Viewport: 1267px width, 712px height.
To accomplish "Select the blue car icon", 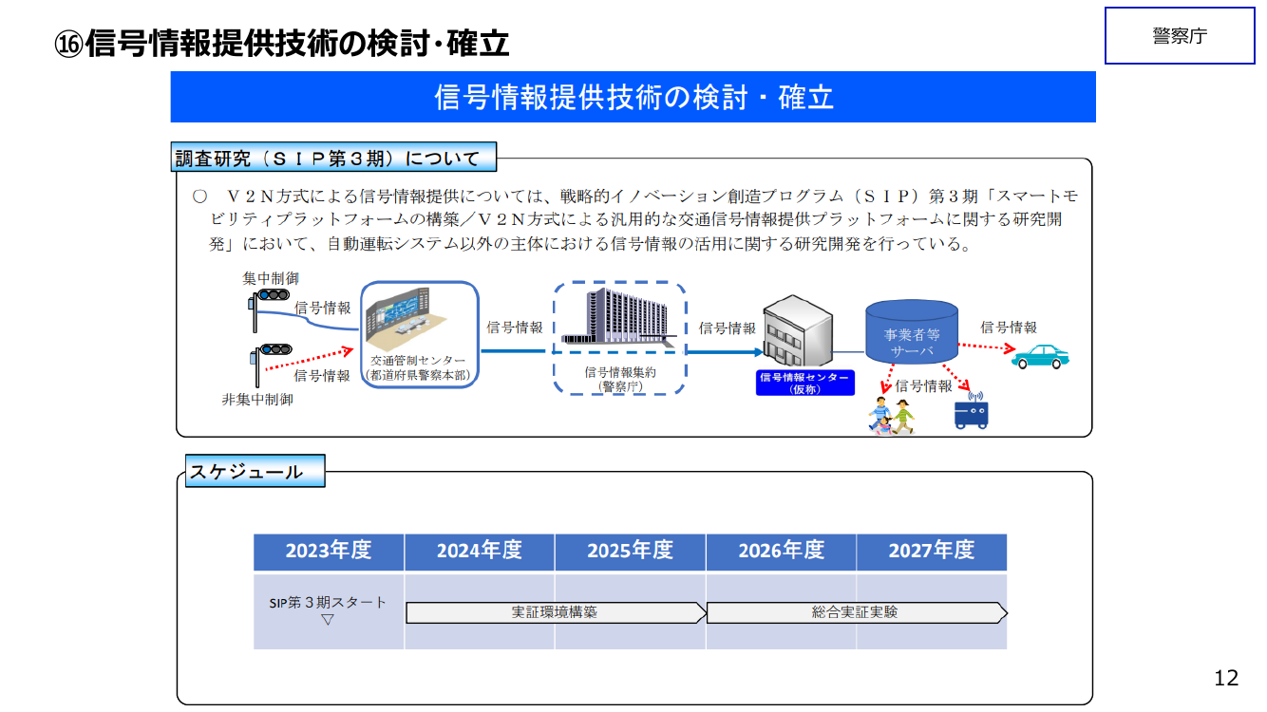I will (x=1040, y=357).
